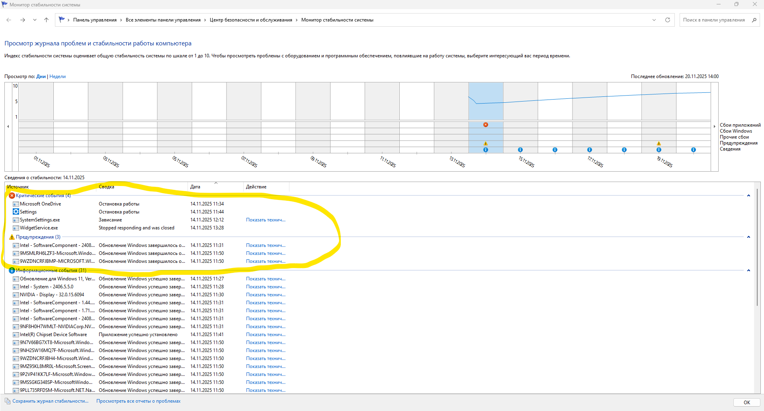Open Просмотреть все отчеты о проблемах
Image resolution: width=764 pixels, height=411 pixels.
tap(138, 401)
